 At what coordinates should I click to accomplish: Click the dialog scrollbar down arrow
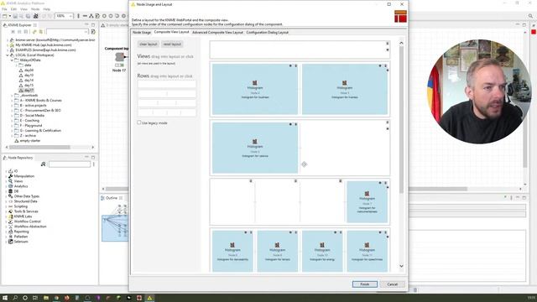[x=401, y=266]
